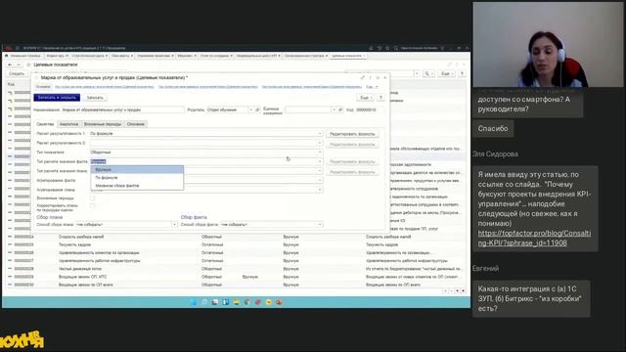Open Основное link in dialog navigation
The image size is (626, 352).
click(43, 87)
